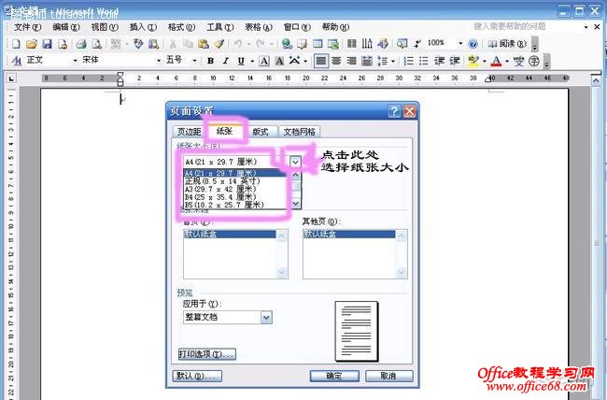Expand the paper size dropdown arrow
607x400 pixels.
pos(296,162)
